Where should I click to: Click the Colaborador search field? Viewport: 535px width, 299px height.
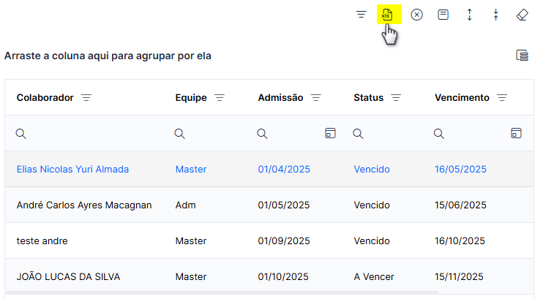point(90,133)
